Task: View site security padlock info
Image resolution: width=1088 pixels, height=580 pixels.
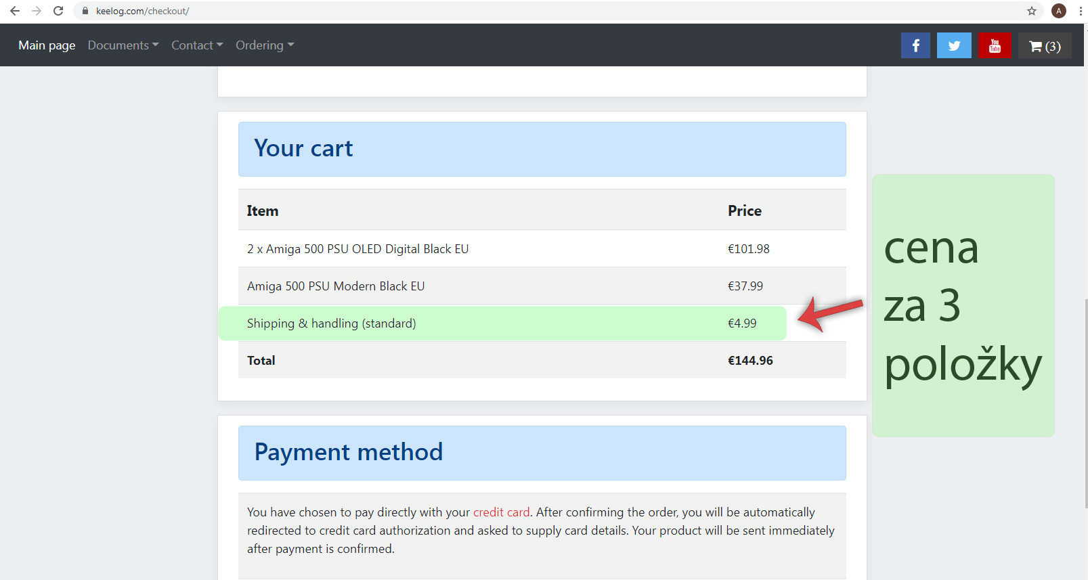Action: click(x=85, y=11)
